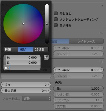Click the color wheel center handle
Viewport: 106px width, 111px height.
click(x=23, y=24)
